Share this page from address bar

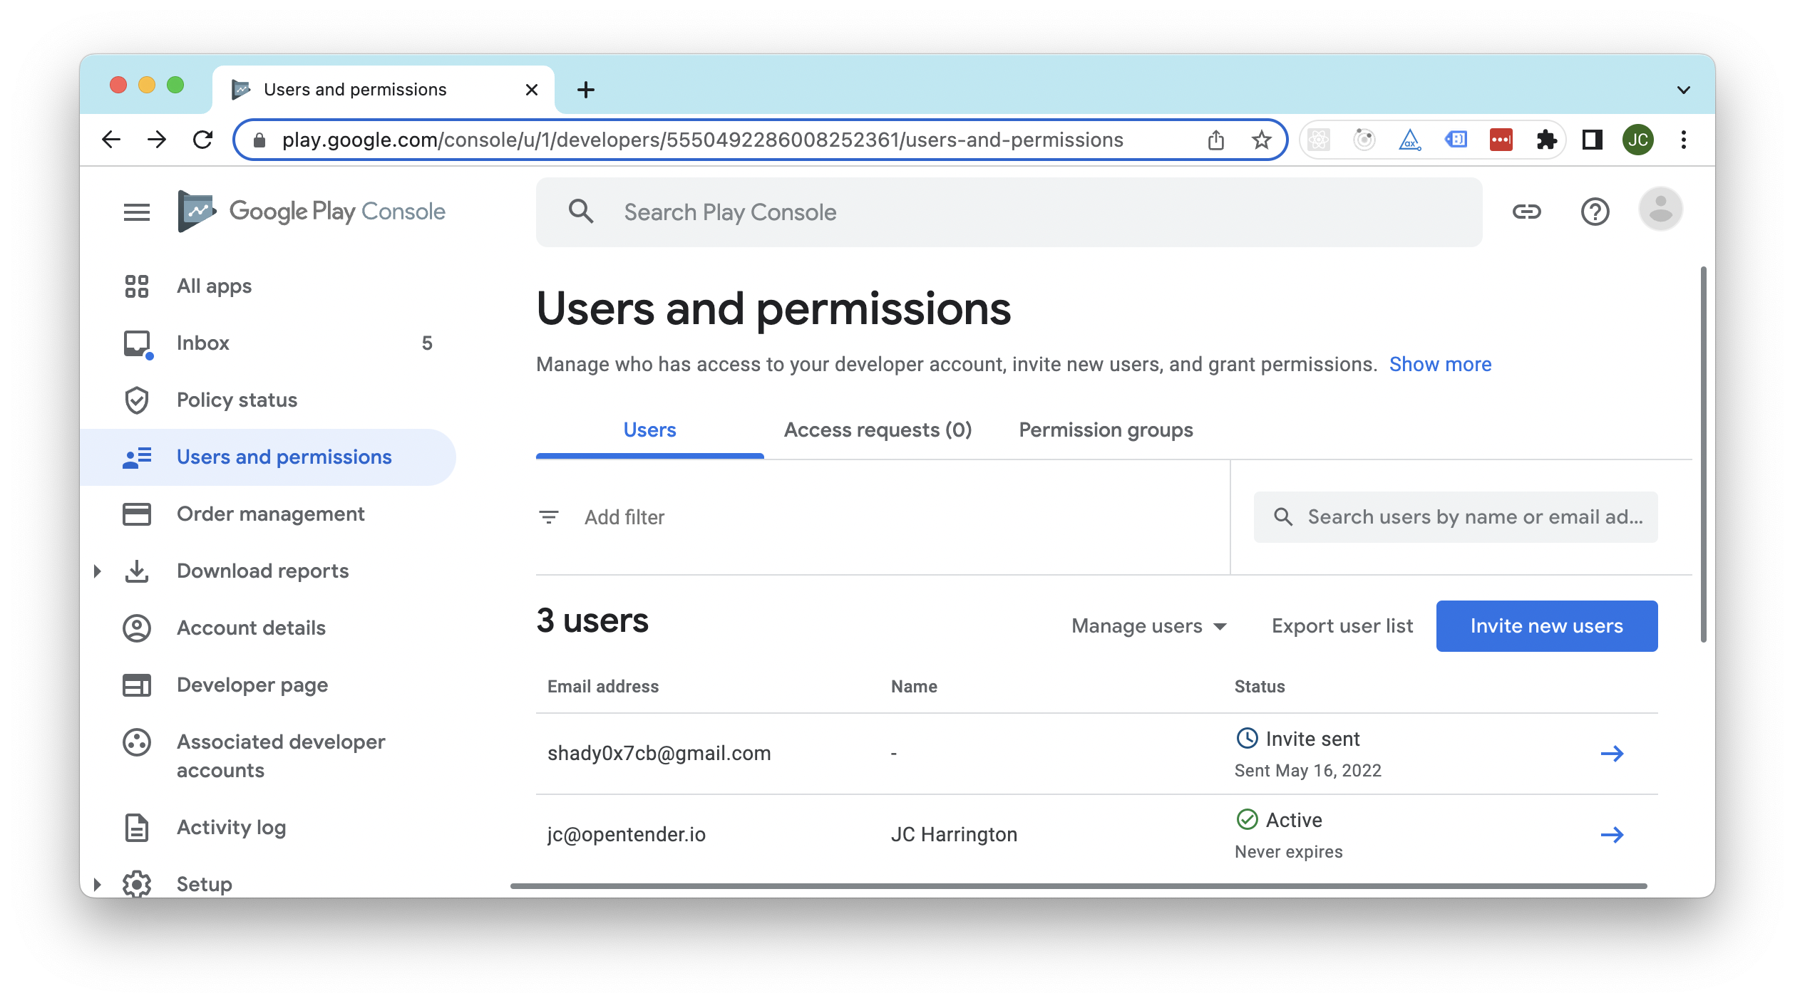pyautogui.click(x=1216, y=140)
